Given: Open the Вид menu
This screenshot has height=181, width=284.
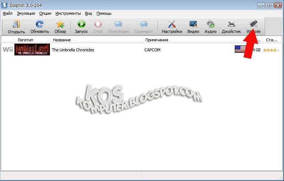Looking at the screenshot, I should tap(89, 14).
